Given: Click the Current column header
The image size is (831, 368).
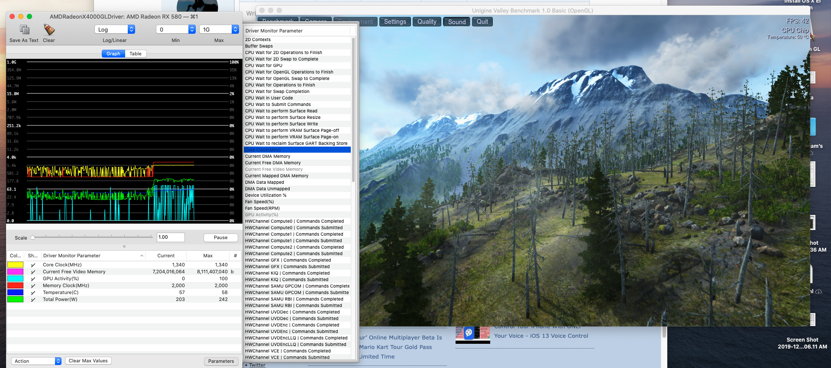Looking at the screenshot, I should pos(166,256).
